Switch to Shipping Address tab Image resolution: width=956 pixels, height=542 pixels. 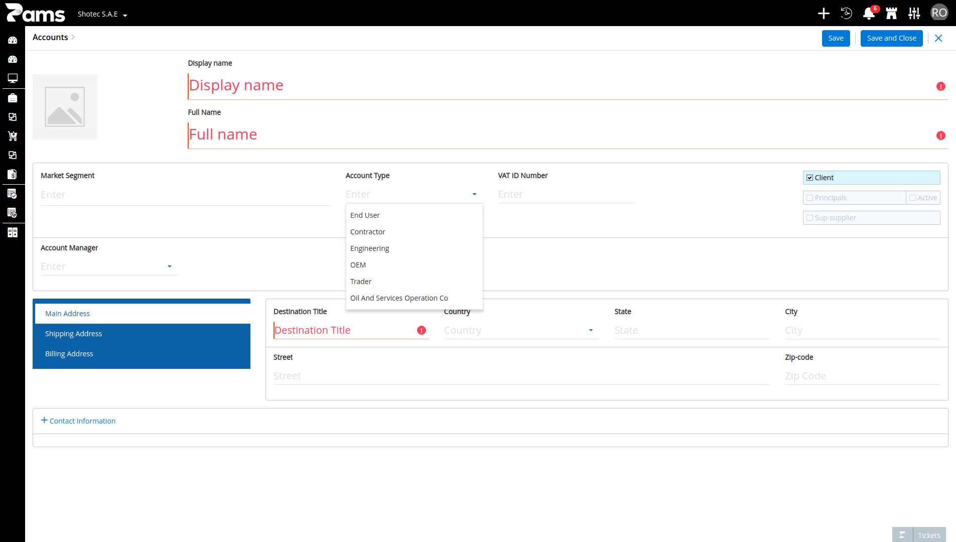pyautogui.click(x=143, y=334)
